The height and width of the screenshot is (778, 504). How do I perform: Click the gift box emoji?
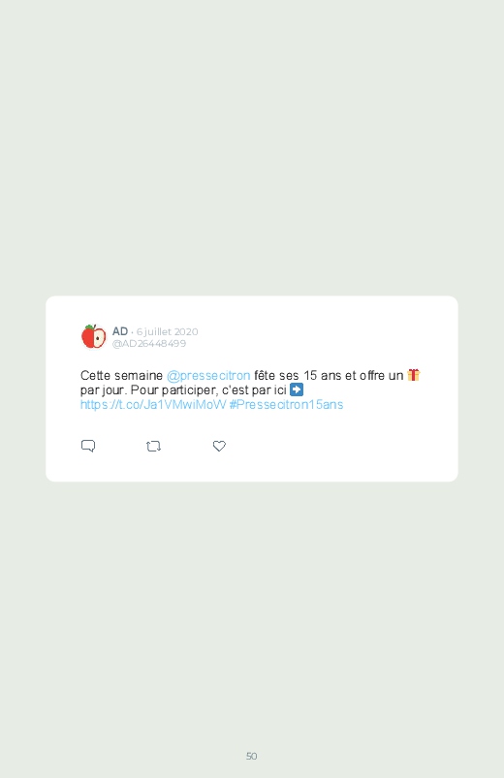pos(414,375)
